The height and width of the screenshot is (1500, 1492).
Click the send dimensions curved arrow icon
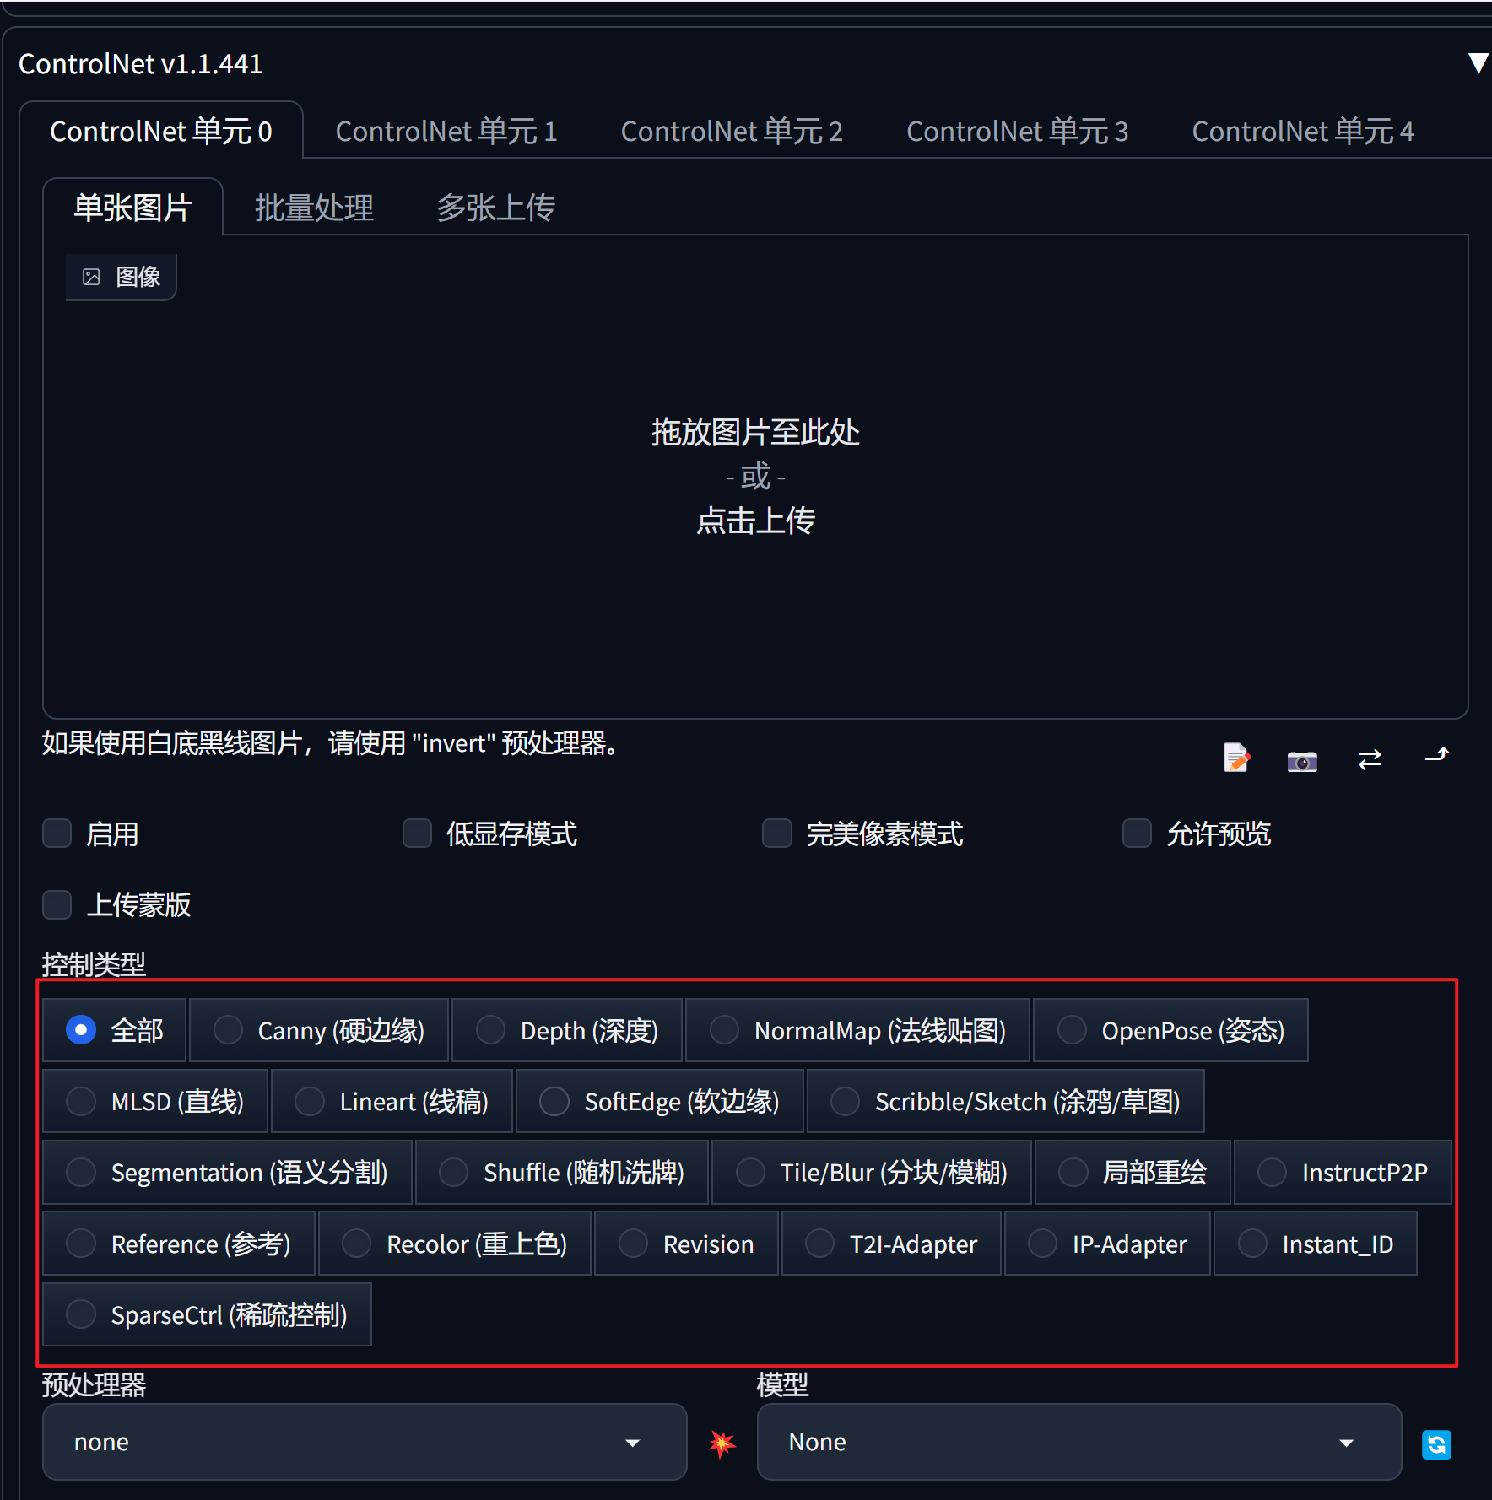pyautogui.click(x=1437, y=755)
